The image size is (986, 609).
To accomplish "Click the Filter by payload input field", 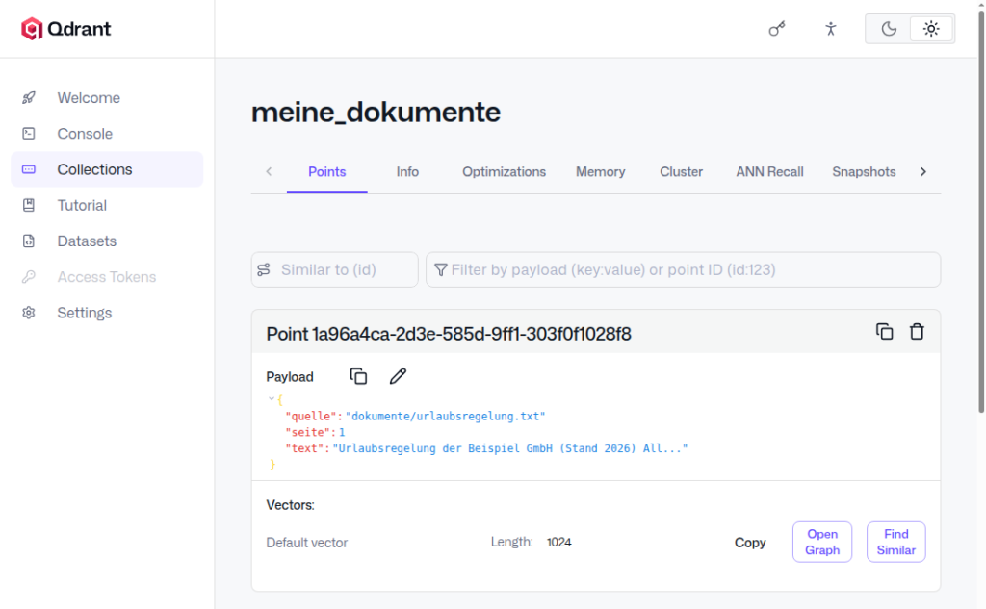I will point(684,269).
